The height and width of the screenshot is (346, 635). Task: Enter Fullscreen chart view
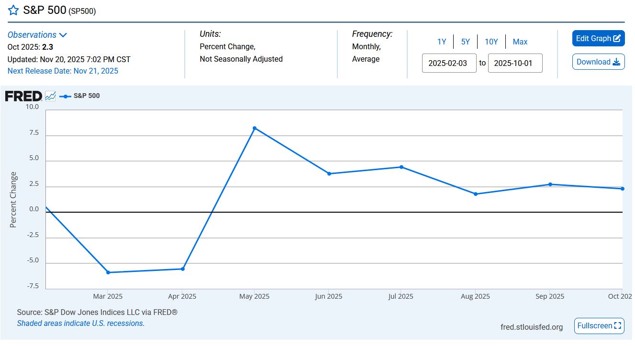pyautogui.click(x=599, y=326)
